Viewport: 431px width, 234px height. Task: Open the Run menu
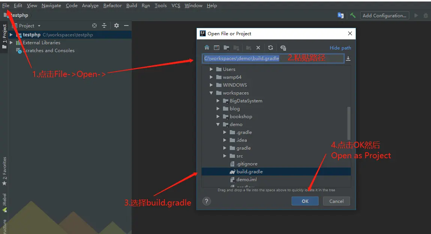[146, 6]
